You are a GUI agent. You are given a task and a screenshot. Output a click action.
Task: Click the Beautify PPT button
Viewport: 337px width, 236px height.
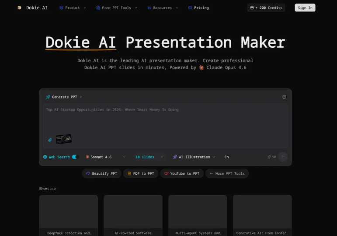[101, 173]
